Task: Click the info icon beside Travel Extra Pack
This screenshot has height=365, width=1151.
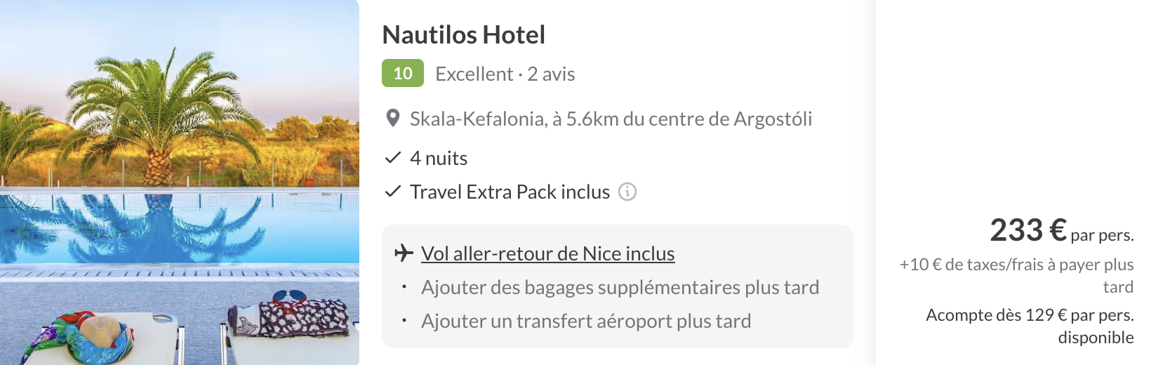Action: [x=627, y=192]
